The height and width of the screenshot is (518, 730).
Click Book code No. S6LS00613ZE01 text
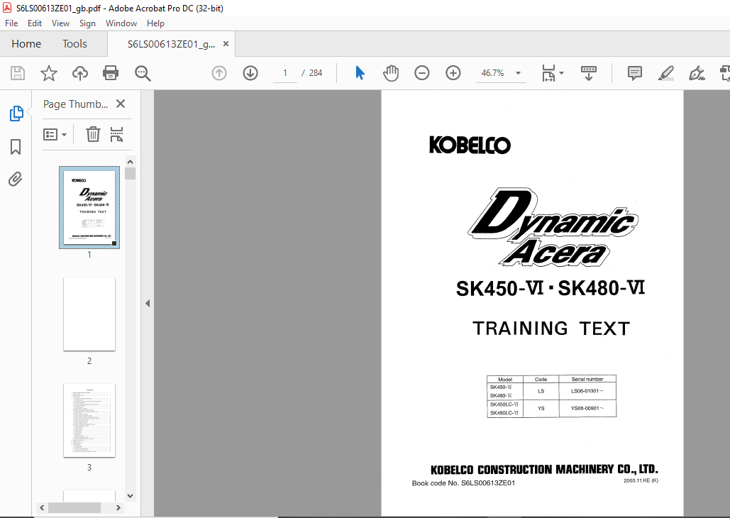click(x=463, y=483)
